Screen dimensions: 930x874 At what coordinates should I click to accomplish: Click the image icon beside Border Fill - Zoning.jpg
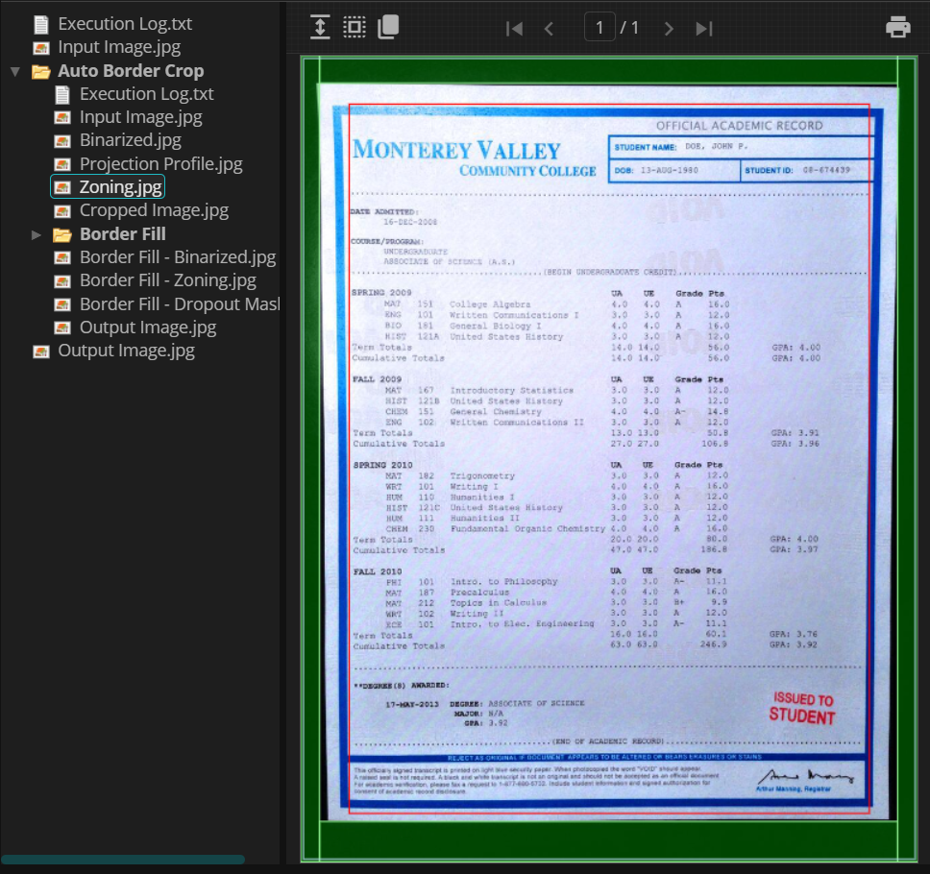[62, 281]
